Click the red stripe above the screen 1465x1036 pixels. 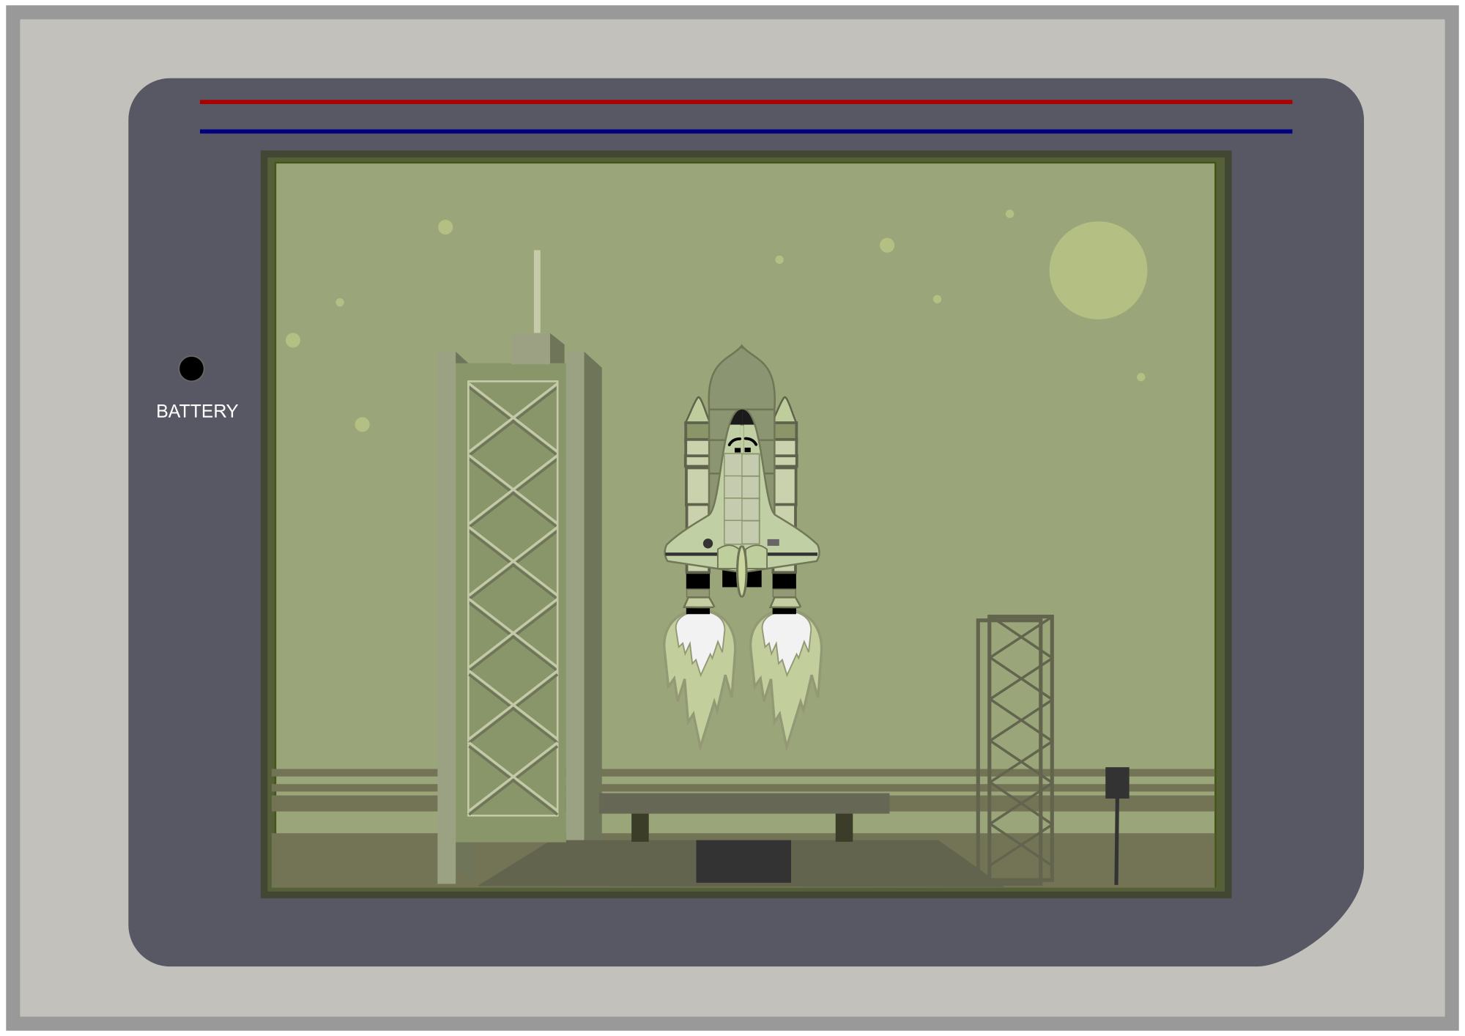point(746,102)
